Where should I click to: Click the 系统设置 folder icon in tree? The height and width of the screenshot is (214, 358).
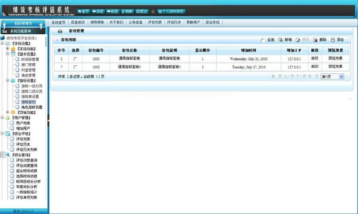[8, 43]
